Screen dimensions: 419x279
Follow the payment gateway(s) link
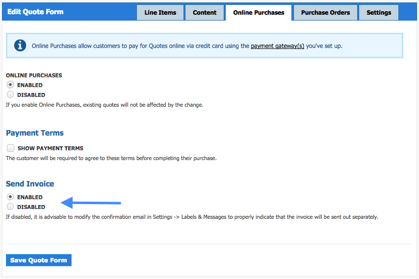[277, 46]
